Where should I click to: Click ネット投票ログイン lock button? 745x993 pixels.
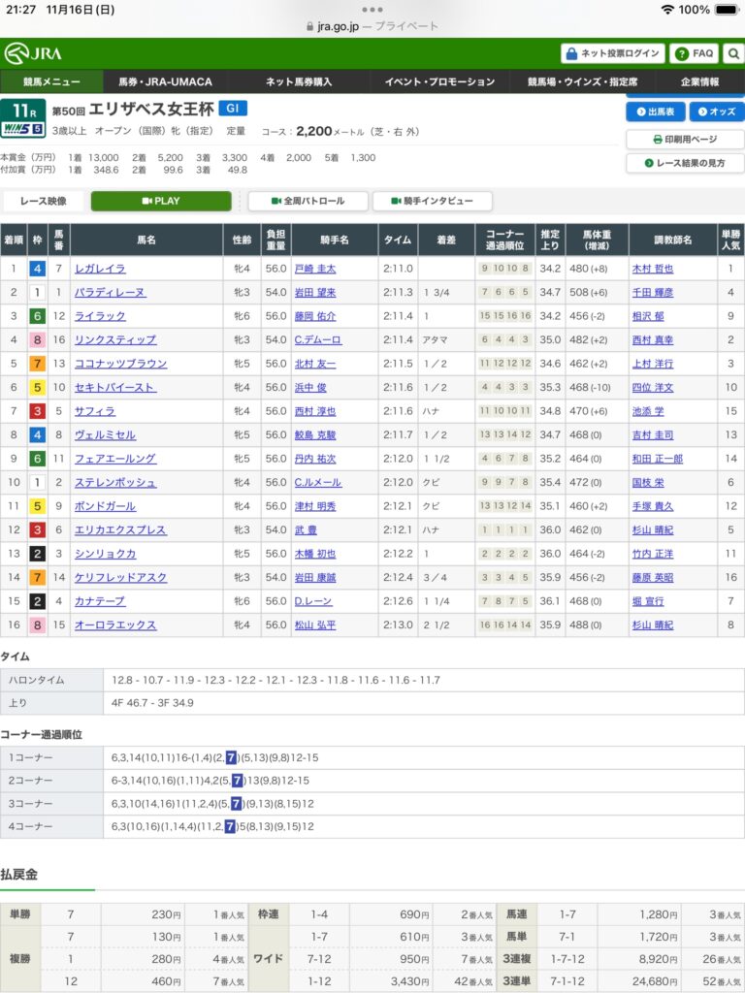click(x=613, y=53)
